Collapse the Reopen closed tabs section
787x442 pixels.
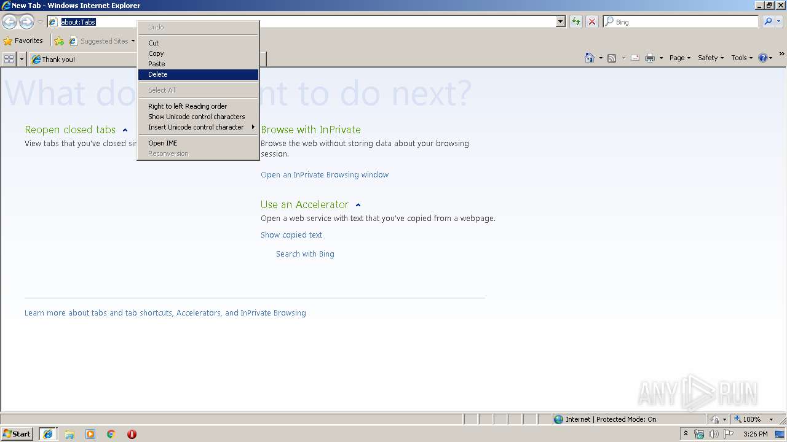pyautogui.click(x=125, y=130)
